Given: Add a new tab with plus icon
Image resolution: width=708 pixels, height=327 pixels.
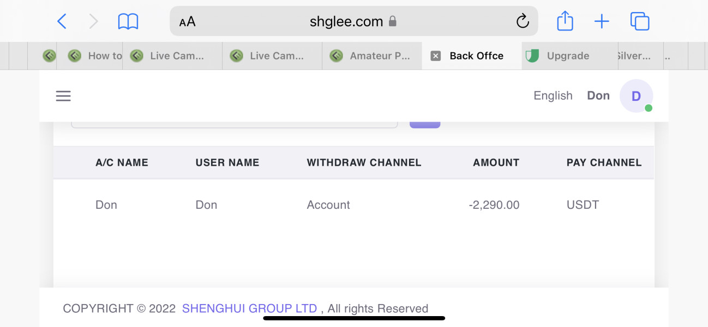Looking at the screenshot, I should 601,22.
